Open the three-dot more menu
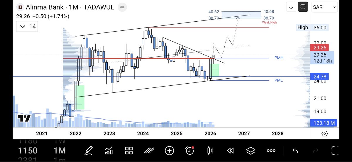 point(271,151)
